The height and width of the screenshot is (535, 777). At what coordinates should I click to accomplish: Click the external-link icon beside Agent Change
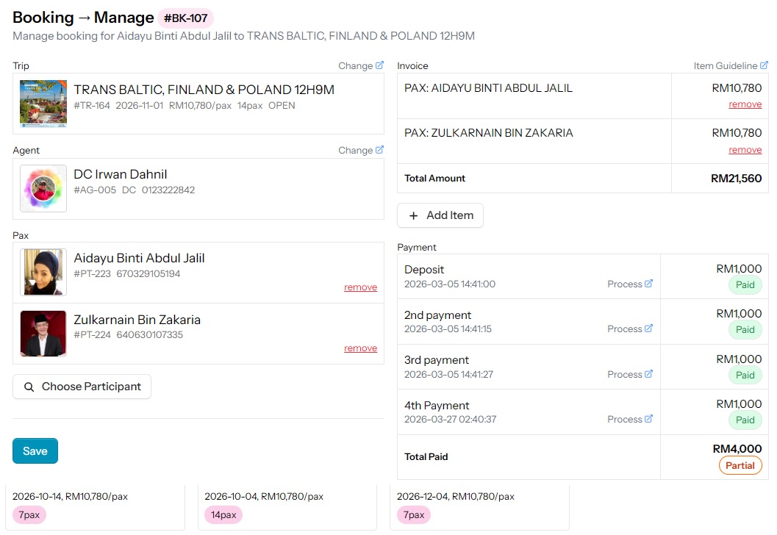point(379,150)
